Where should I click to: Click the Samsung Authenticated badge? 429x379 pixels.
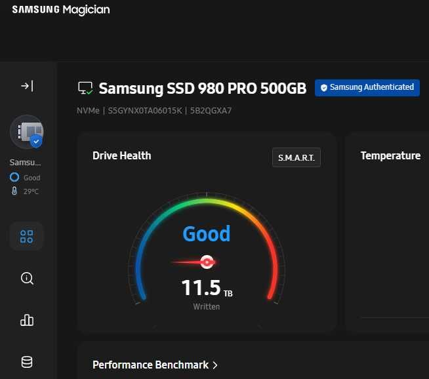(367, 88)
